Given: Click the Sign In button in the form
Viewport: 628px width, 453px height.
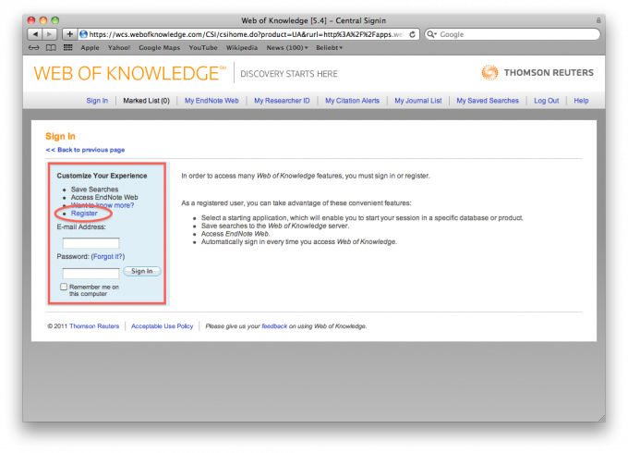Looking at the screenshot, I should click(x=142, y=272).
